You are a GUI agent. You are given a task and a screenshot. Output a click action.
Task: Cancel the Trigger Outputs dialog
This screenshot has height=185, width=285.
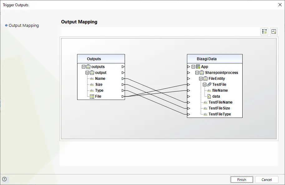pyautogui.click(x=267, y=180)
